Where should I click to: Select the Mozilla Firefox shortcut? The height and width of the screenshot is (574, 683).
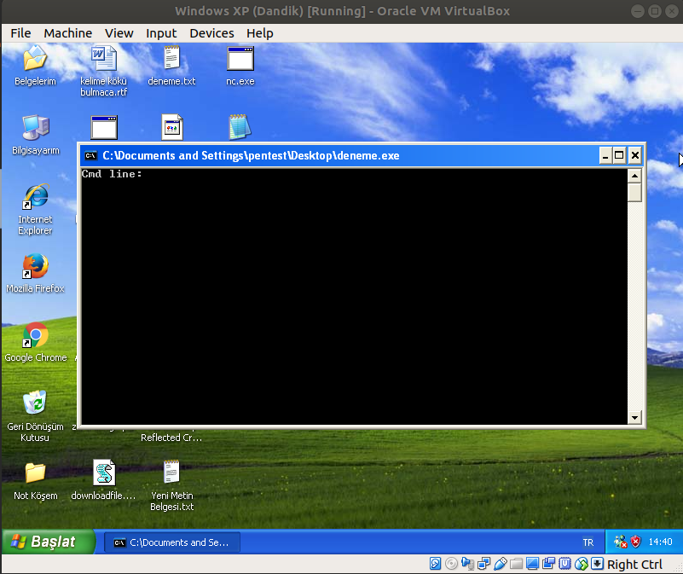click(x=35, y=266)
